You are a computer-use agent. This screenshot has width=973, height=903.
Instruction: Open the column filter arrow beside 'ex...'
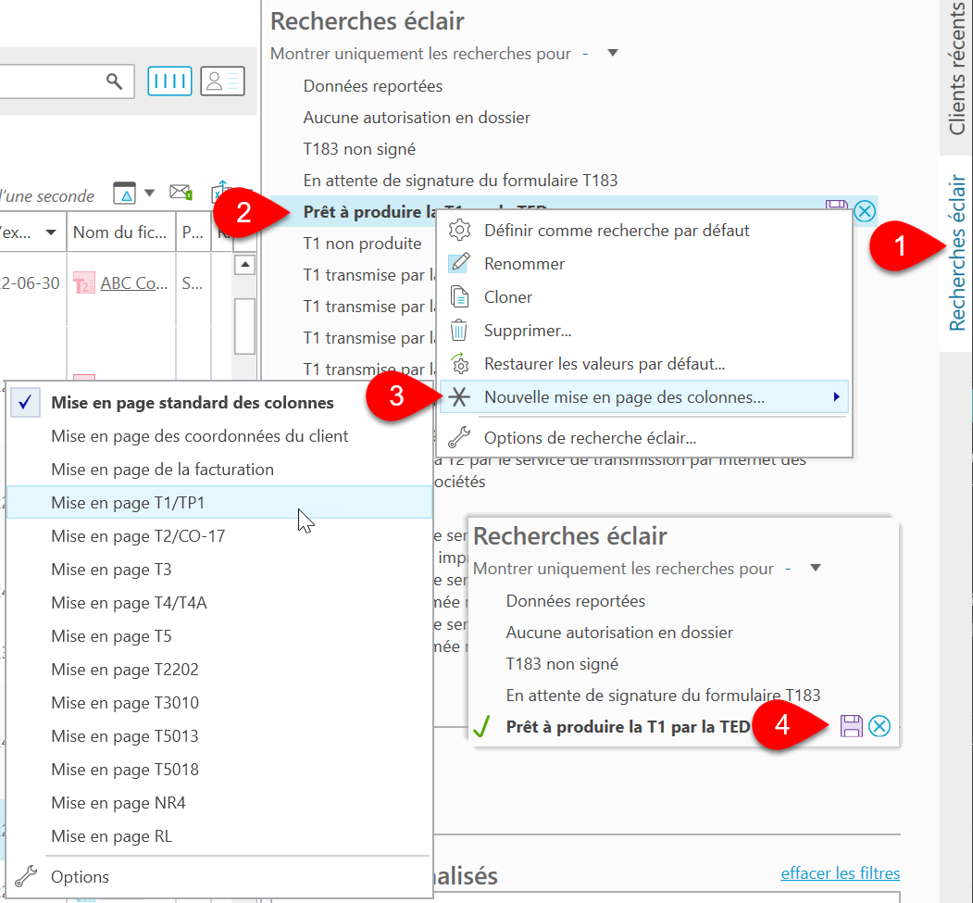click(51, 232)
